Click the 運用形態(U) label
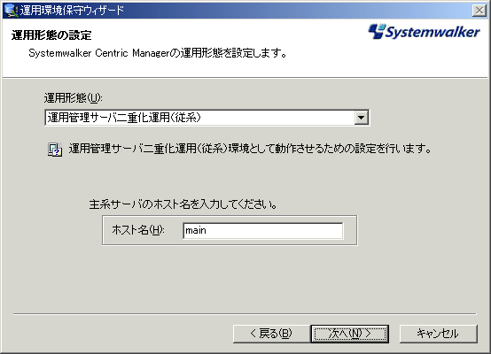 pyautogui.click(x=73, y=98)
